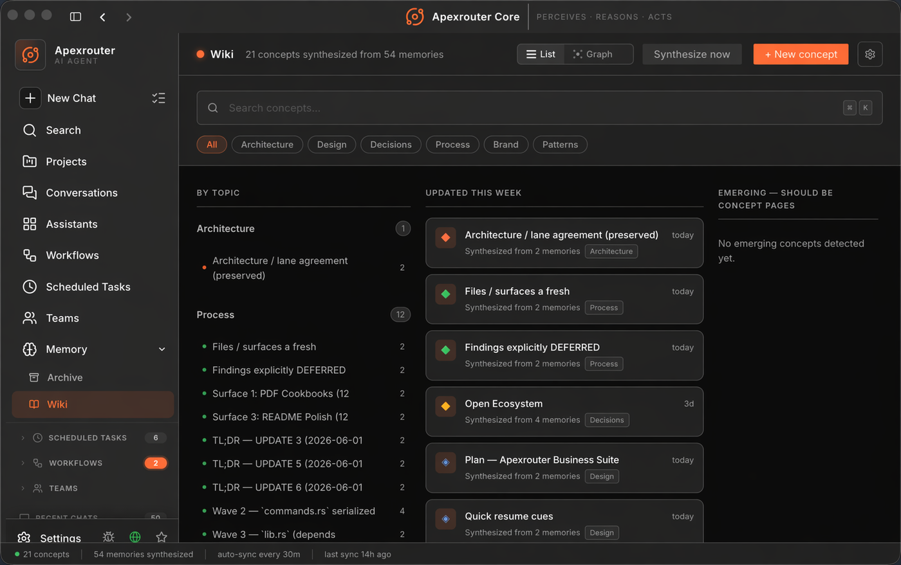The width and height of the screenshot is (901, 565).
Task: Open the Quick resume cues card
Action: (x=564, y=521)
